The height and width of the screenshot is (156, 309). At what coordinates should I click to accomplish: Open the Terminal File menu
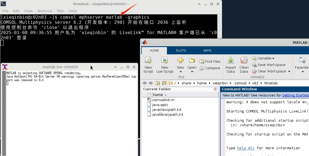tap(5, 11)
